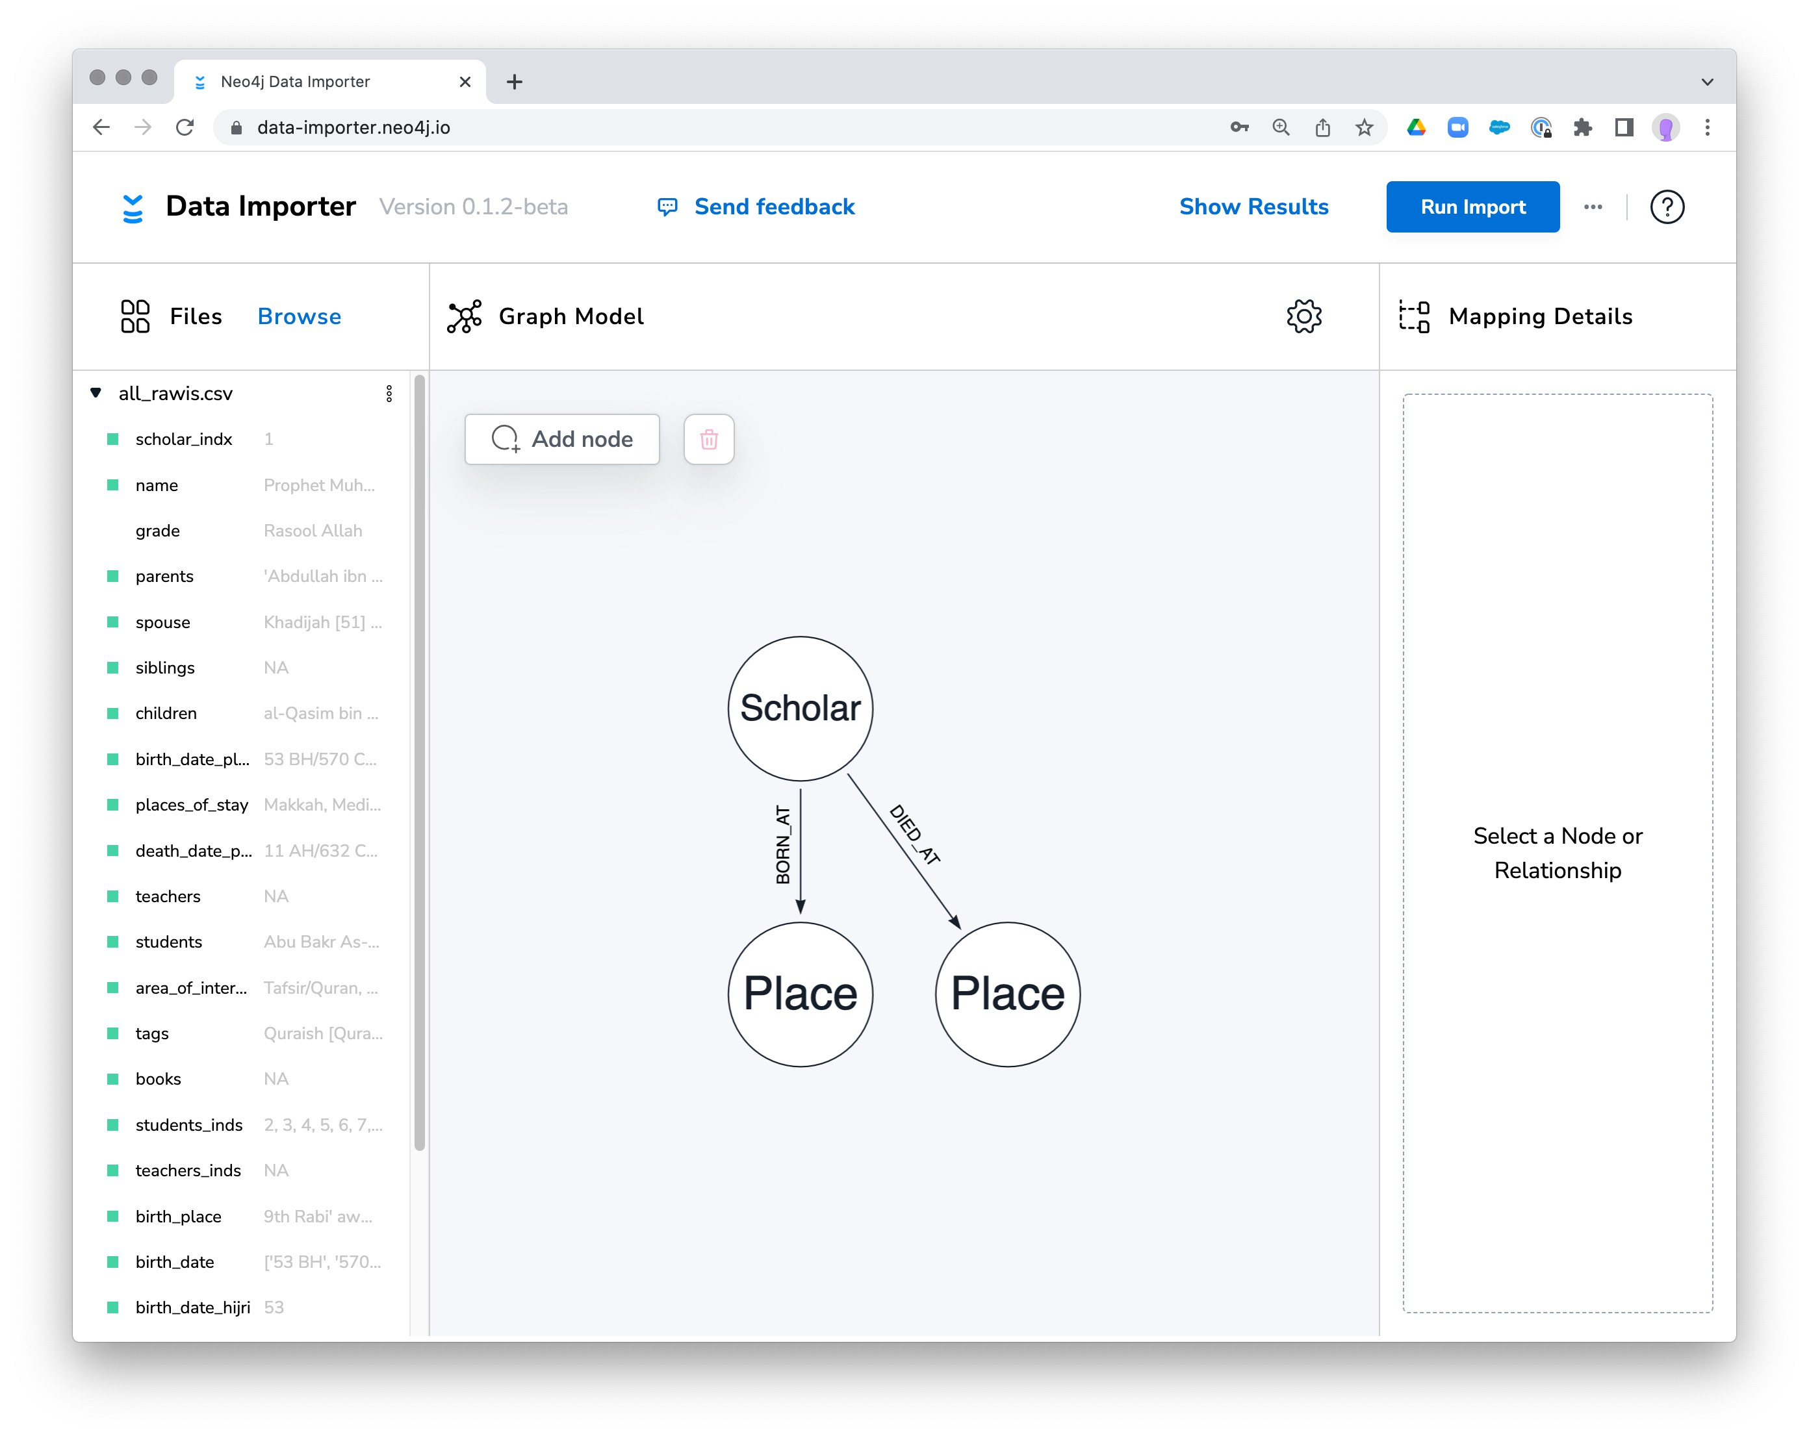Open all_rawis.csv file options kebab menu
The image size is (1809, 1438).
click(389, 394)
